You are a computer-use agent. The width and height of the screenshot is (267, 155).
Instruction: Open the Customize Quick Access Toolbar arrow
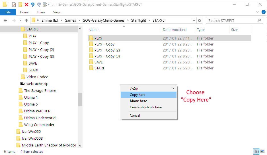coord(53,5)
